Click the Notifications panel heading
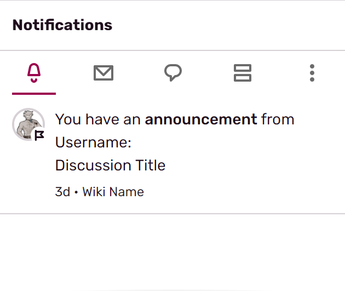Screen dimensions: 345x291 pyautogui.click(x=62, y=25)
